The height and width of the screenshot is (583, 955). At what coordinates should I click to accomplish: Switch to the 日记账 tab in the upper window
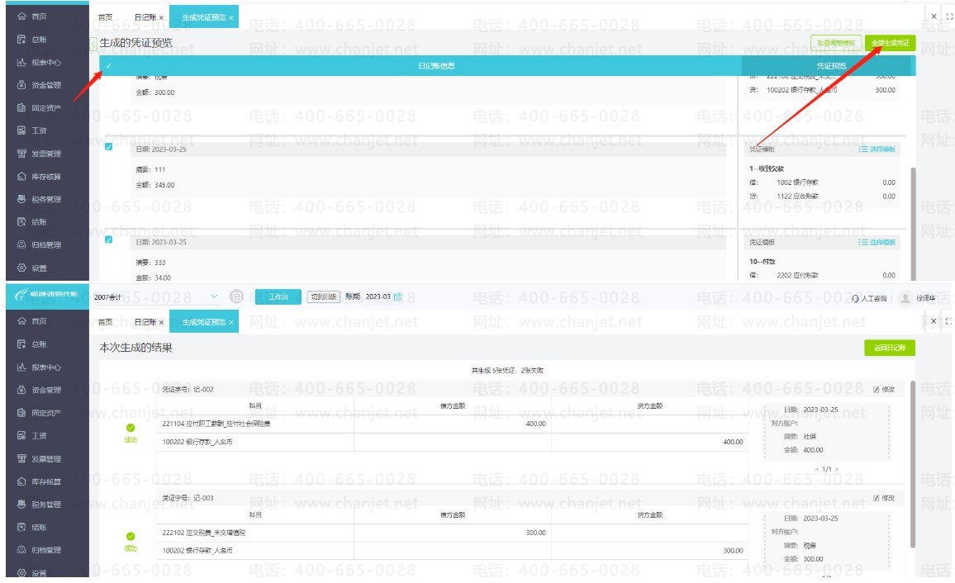click(x=145, y=17)
